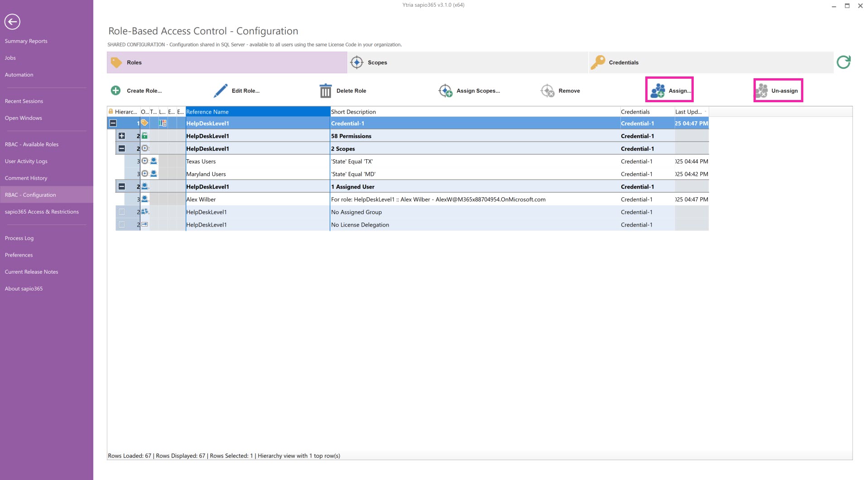
Task: Select the Texas Users scope row
Action: 201,162
